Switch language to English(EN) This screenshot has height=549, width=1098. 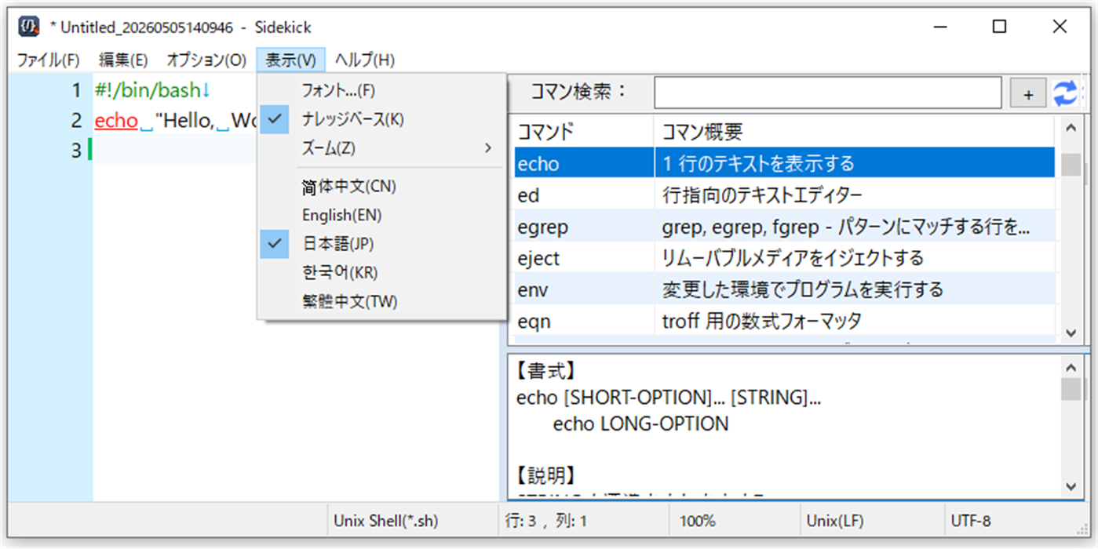(381, 215)
